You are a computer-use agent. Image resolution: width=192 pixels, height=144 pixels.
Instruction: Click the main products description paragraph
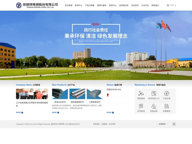[77, 107]
